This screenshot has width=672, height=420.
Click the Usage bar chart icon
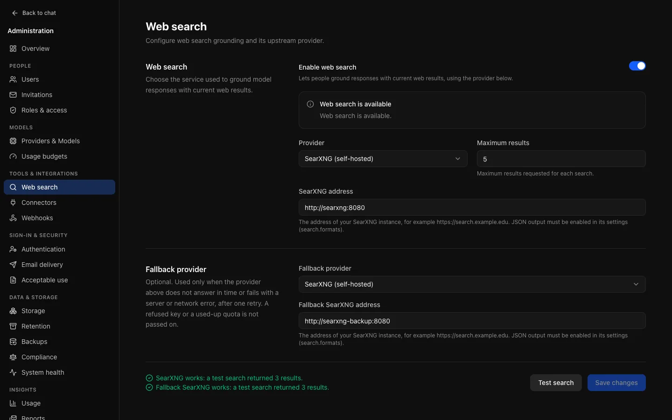(13, 403)
